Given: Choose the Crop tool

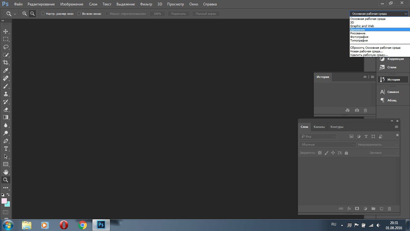Looking at the screenshot, I should point(6,63).
